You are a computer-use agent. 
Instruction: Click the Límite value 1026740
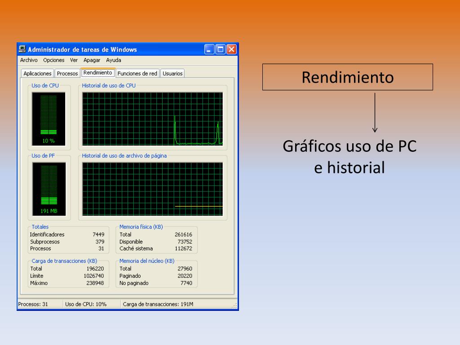pyautogui.click(x=93, y=276)
